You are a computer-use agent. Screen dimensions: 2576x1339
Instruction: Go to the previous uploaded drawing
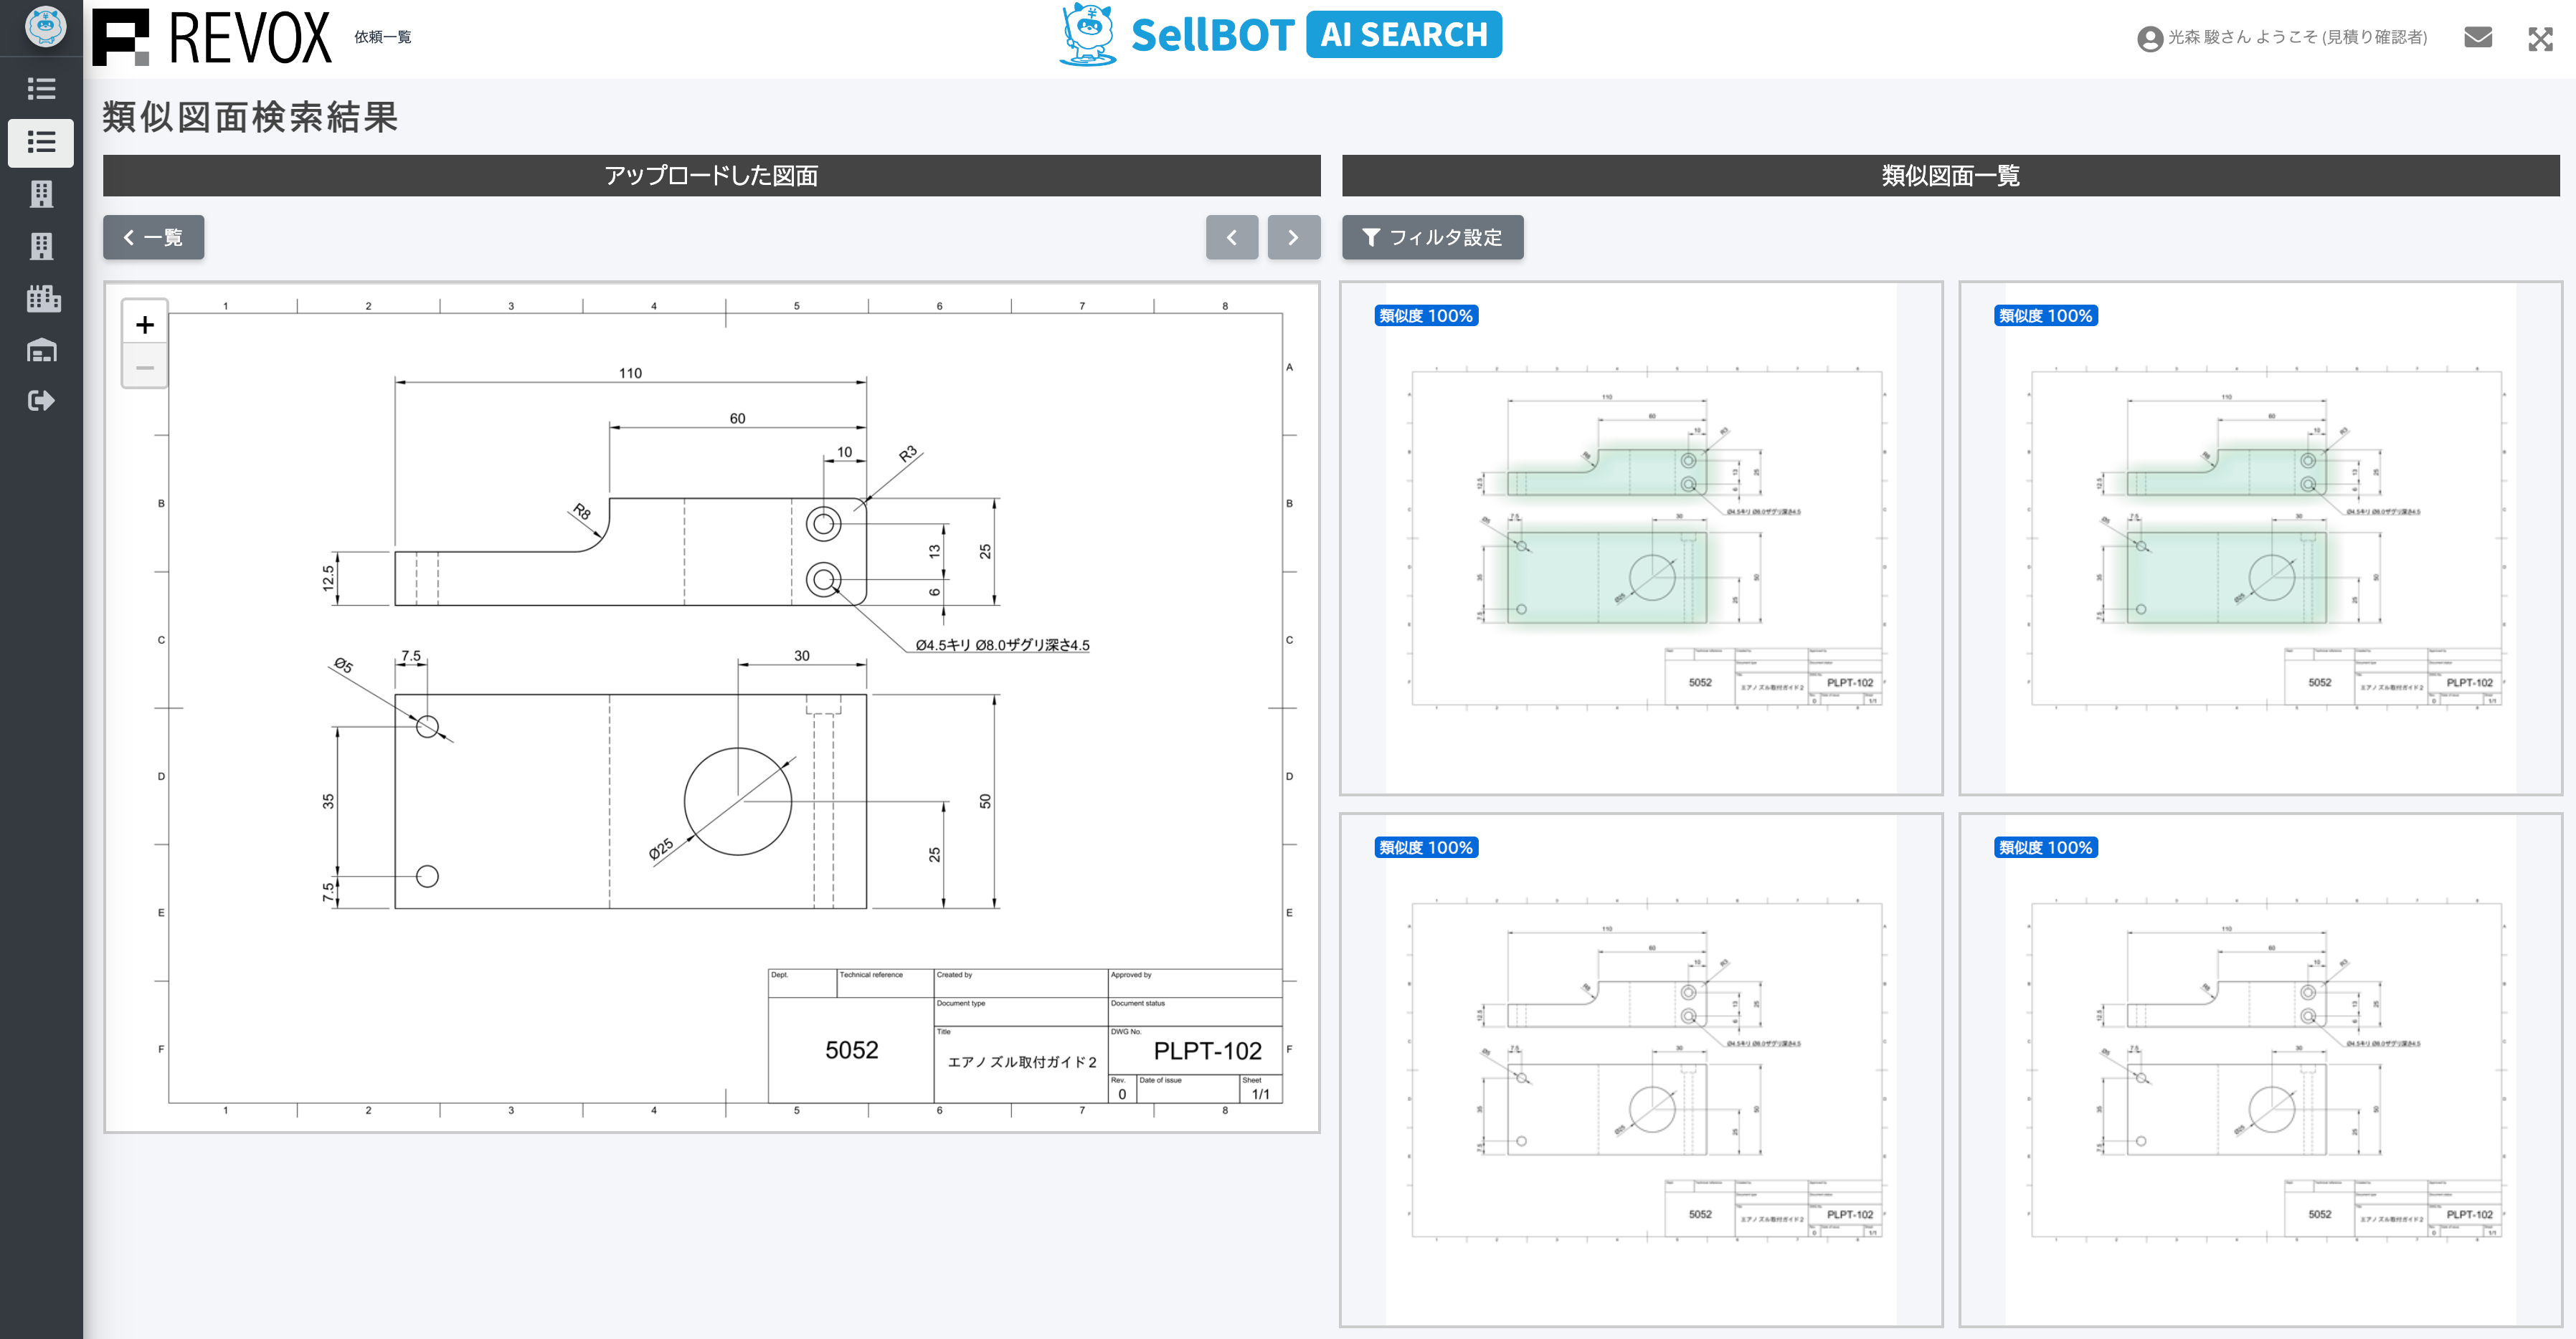point(1231,238)
